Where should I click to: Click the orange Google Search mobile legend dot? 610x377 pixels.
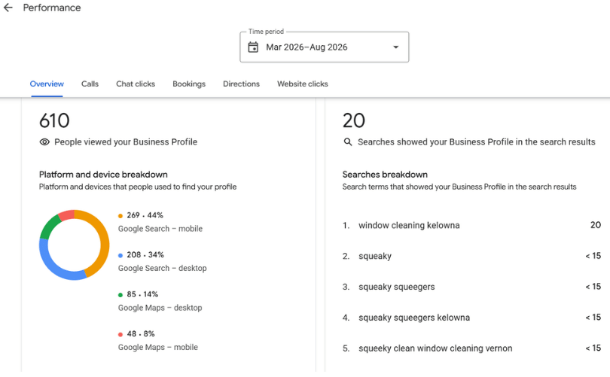point(120,216)
